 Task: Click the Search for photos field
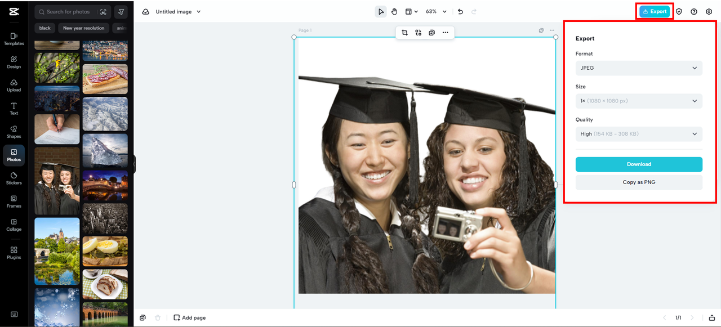(x=72, y=12)
